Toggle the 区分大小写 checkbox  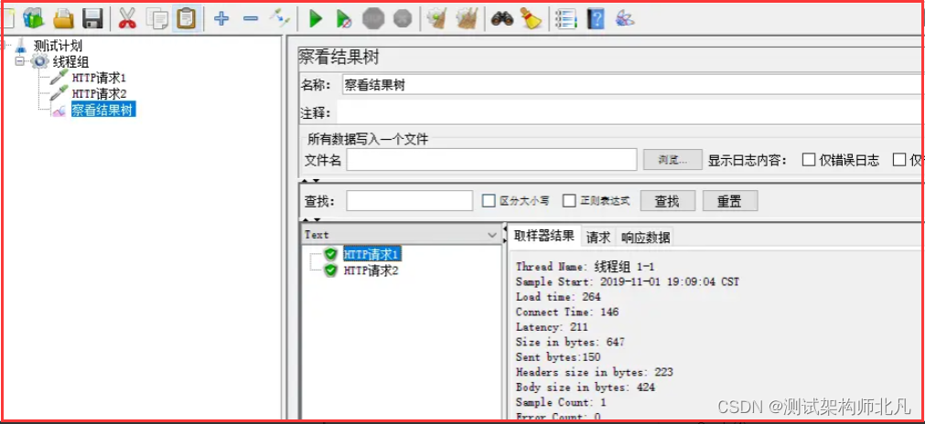pos(489,201)
